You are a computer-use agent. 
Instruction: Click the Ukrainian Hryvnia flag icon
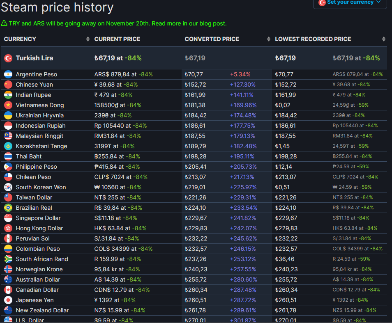8,115
